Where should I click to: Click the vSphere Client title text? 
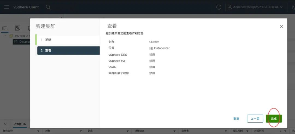click(x=26, y=7)
